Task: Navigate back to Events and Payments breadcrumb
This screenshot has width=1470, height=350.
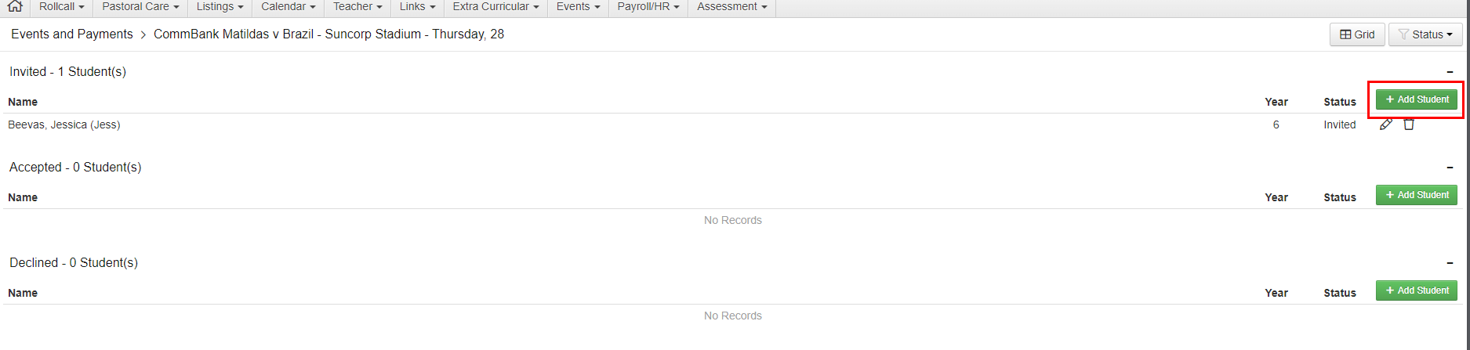Action: (72, 34)
